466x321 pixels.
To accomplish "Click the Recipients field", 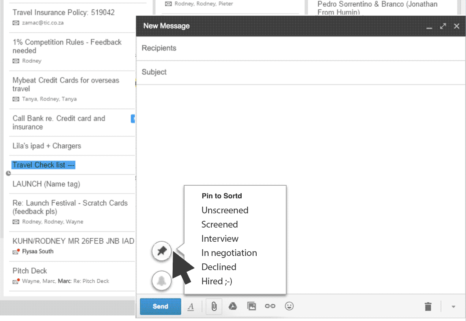I will coord(300,48).
